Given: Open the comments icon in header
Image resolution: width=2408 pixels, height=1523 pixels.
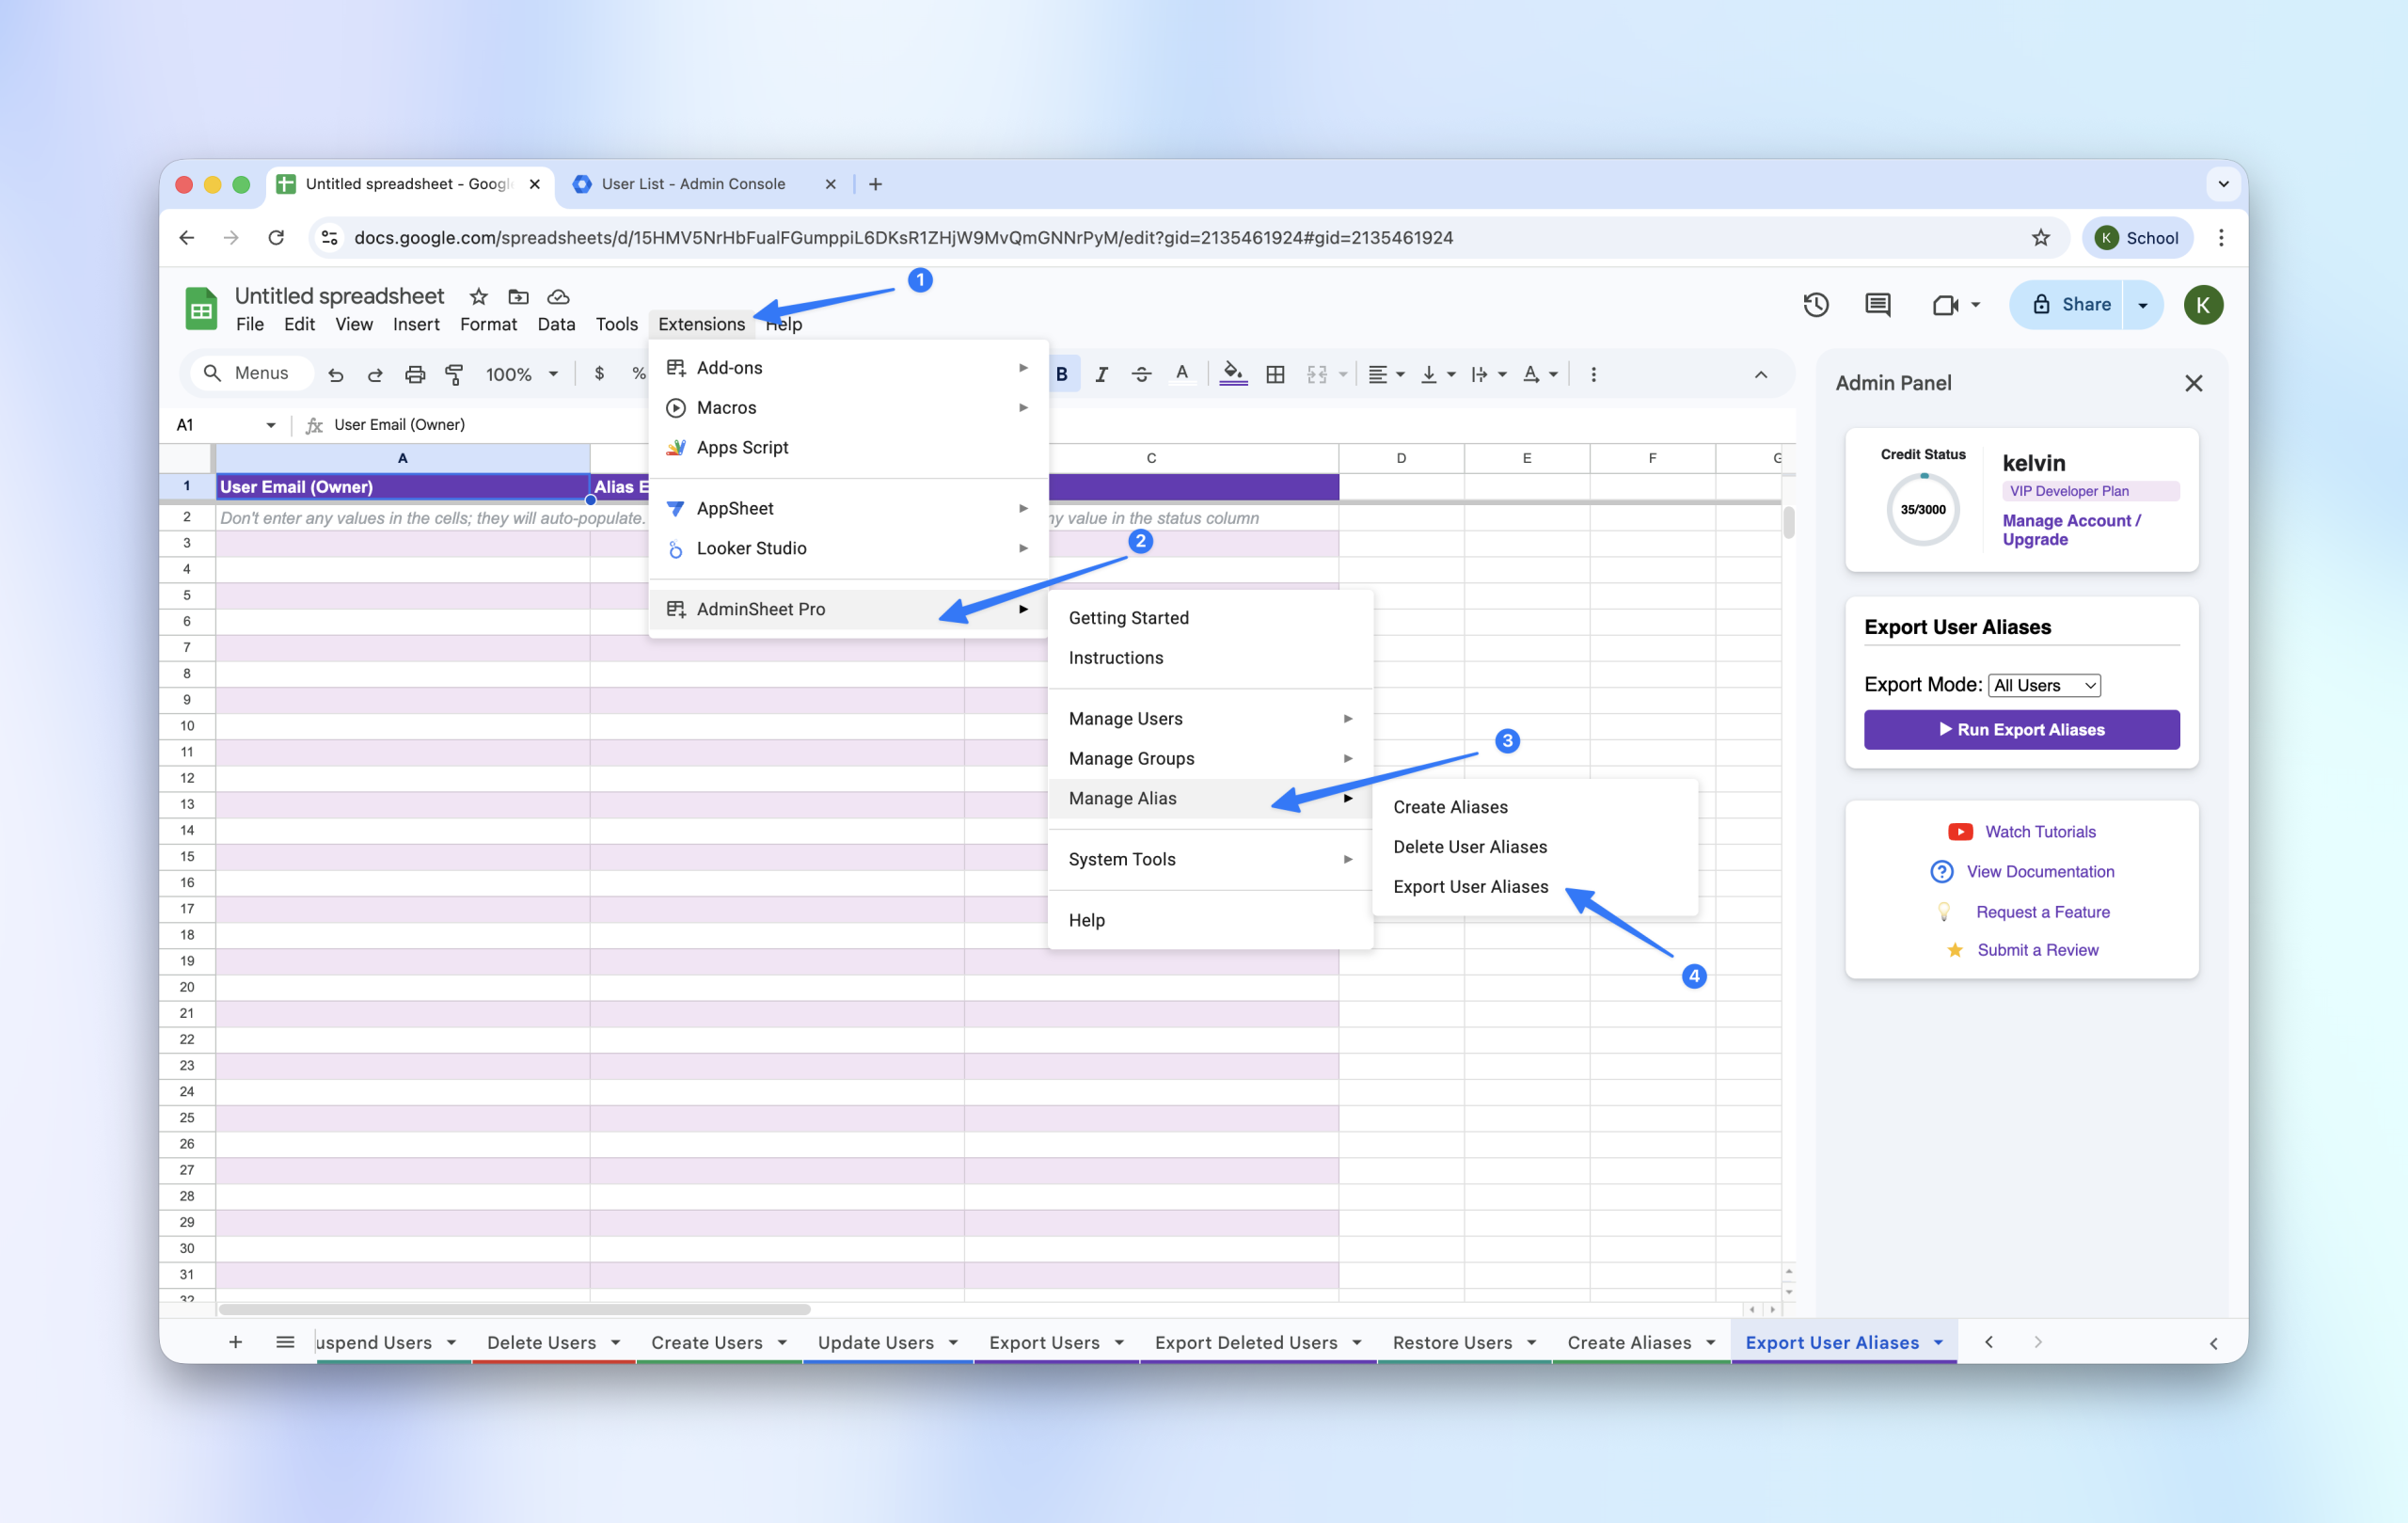Looking at the screenshot, I should [x=1877, y=305].
